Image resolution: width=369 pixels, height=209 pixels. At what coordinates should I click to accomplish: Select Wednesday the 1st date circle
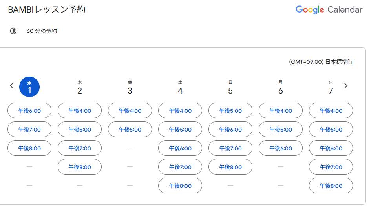pyautogui.click(x=29, y=87)
